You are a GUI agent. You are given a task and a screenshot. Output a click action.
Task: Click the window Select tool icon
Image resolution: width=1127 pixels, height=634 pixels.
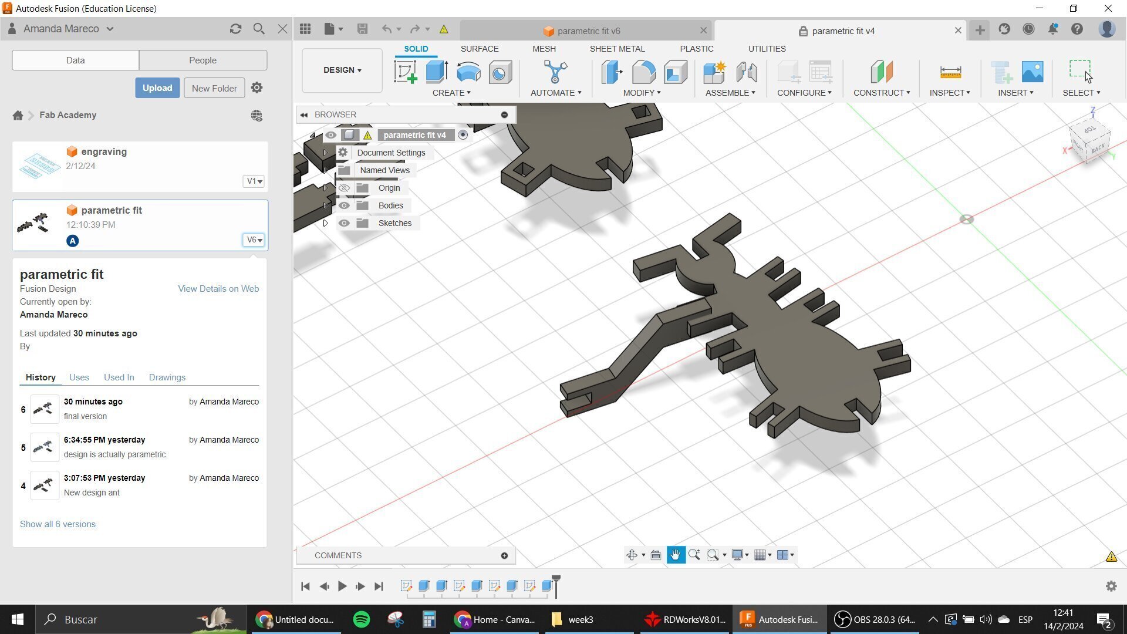point(1081,71)
